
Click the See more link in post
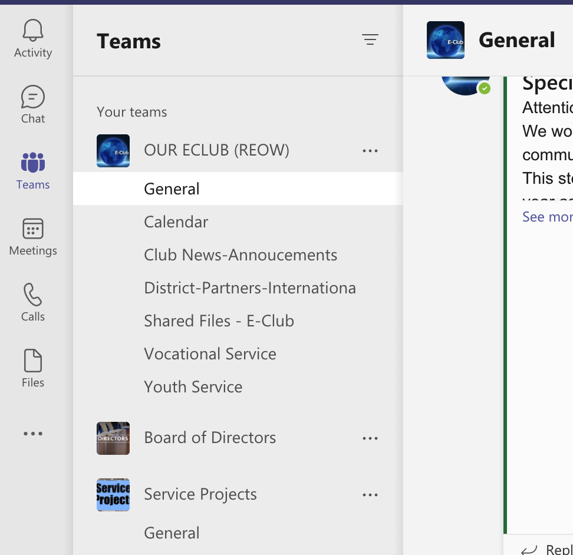[546, 217]
